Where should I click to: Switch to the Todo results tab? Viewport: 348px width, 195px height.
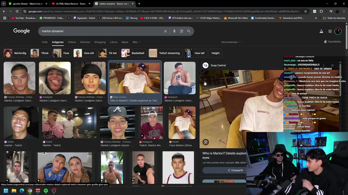click(x=45, y=42)
